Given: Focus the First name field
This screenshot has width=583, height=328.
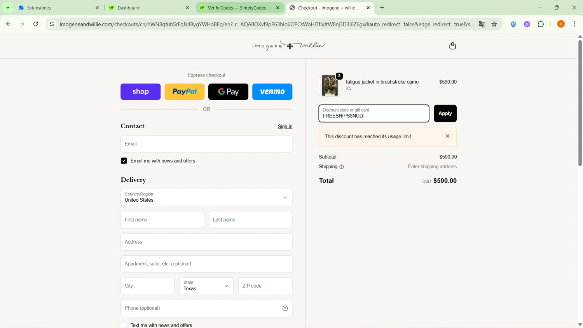Looking at the screenshot, I should [162, 220].
